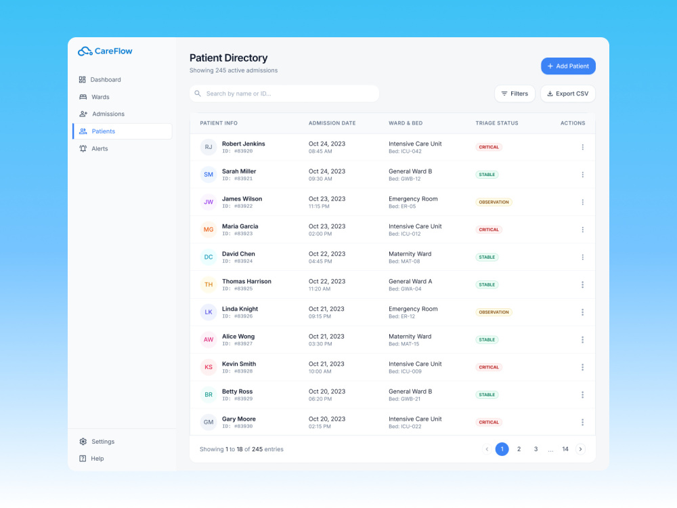This screenshot has width=677, height=508.
Task: Click the Critical badge for Robert Jenkins
Action: pyautogui.click(x=489, y=147)
